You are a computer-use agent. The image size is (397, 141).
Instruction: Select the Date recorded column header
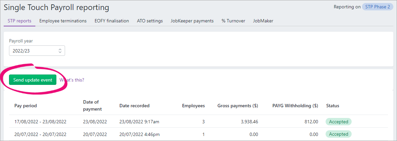134,106
